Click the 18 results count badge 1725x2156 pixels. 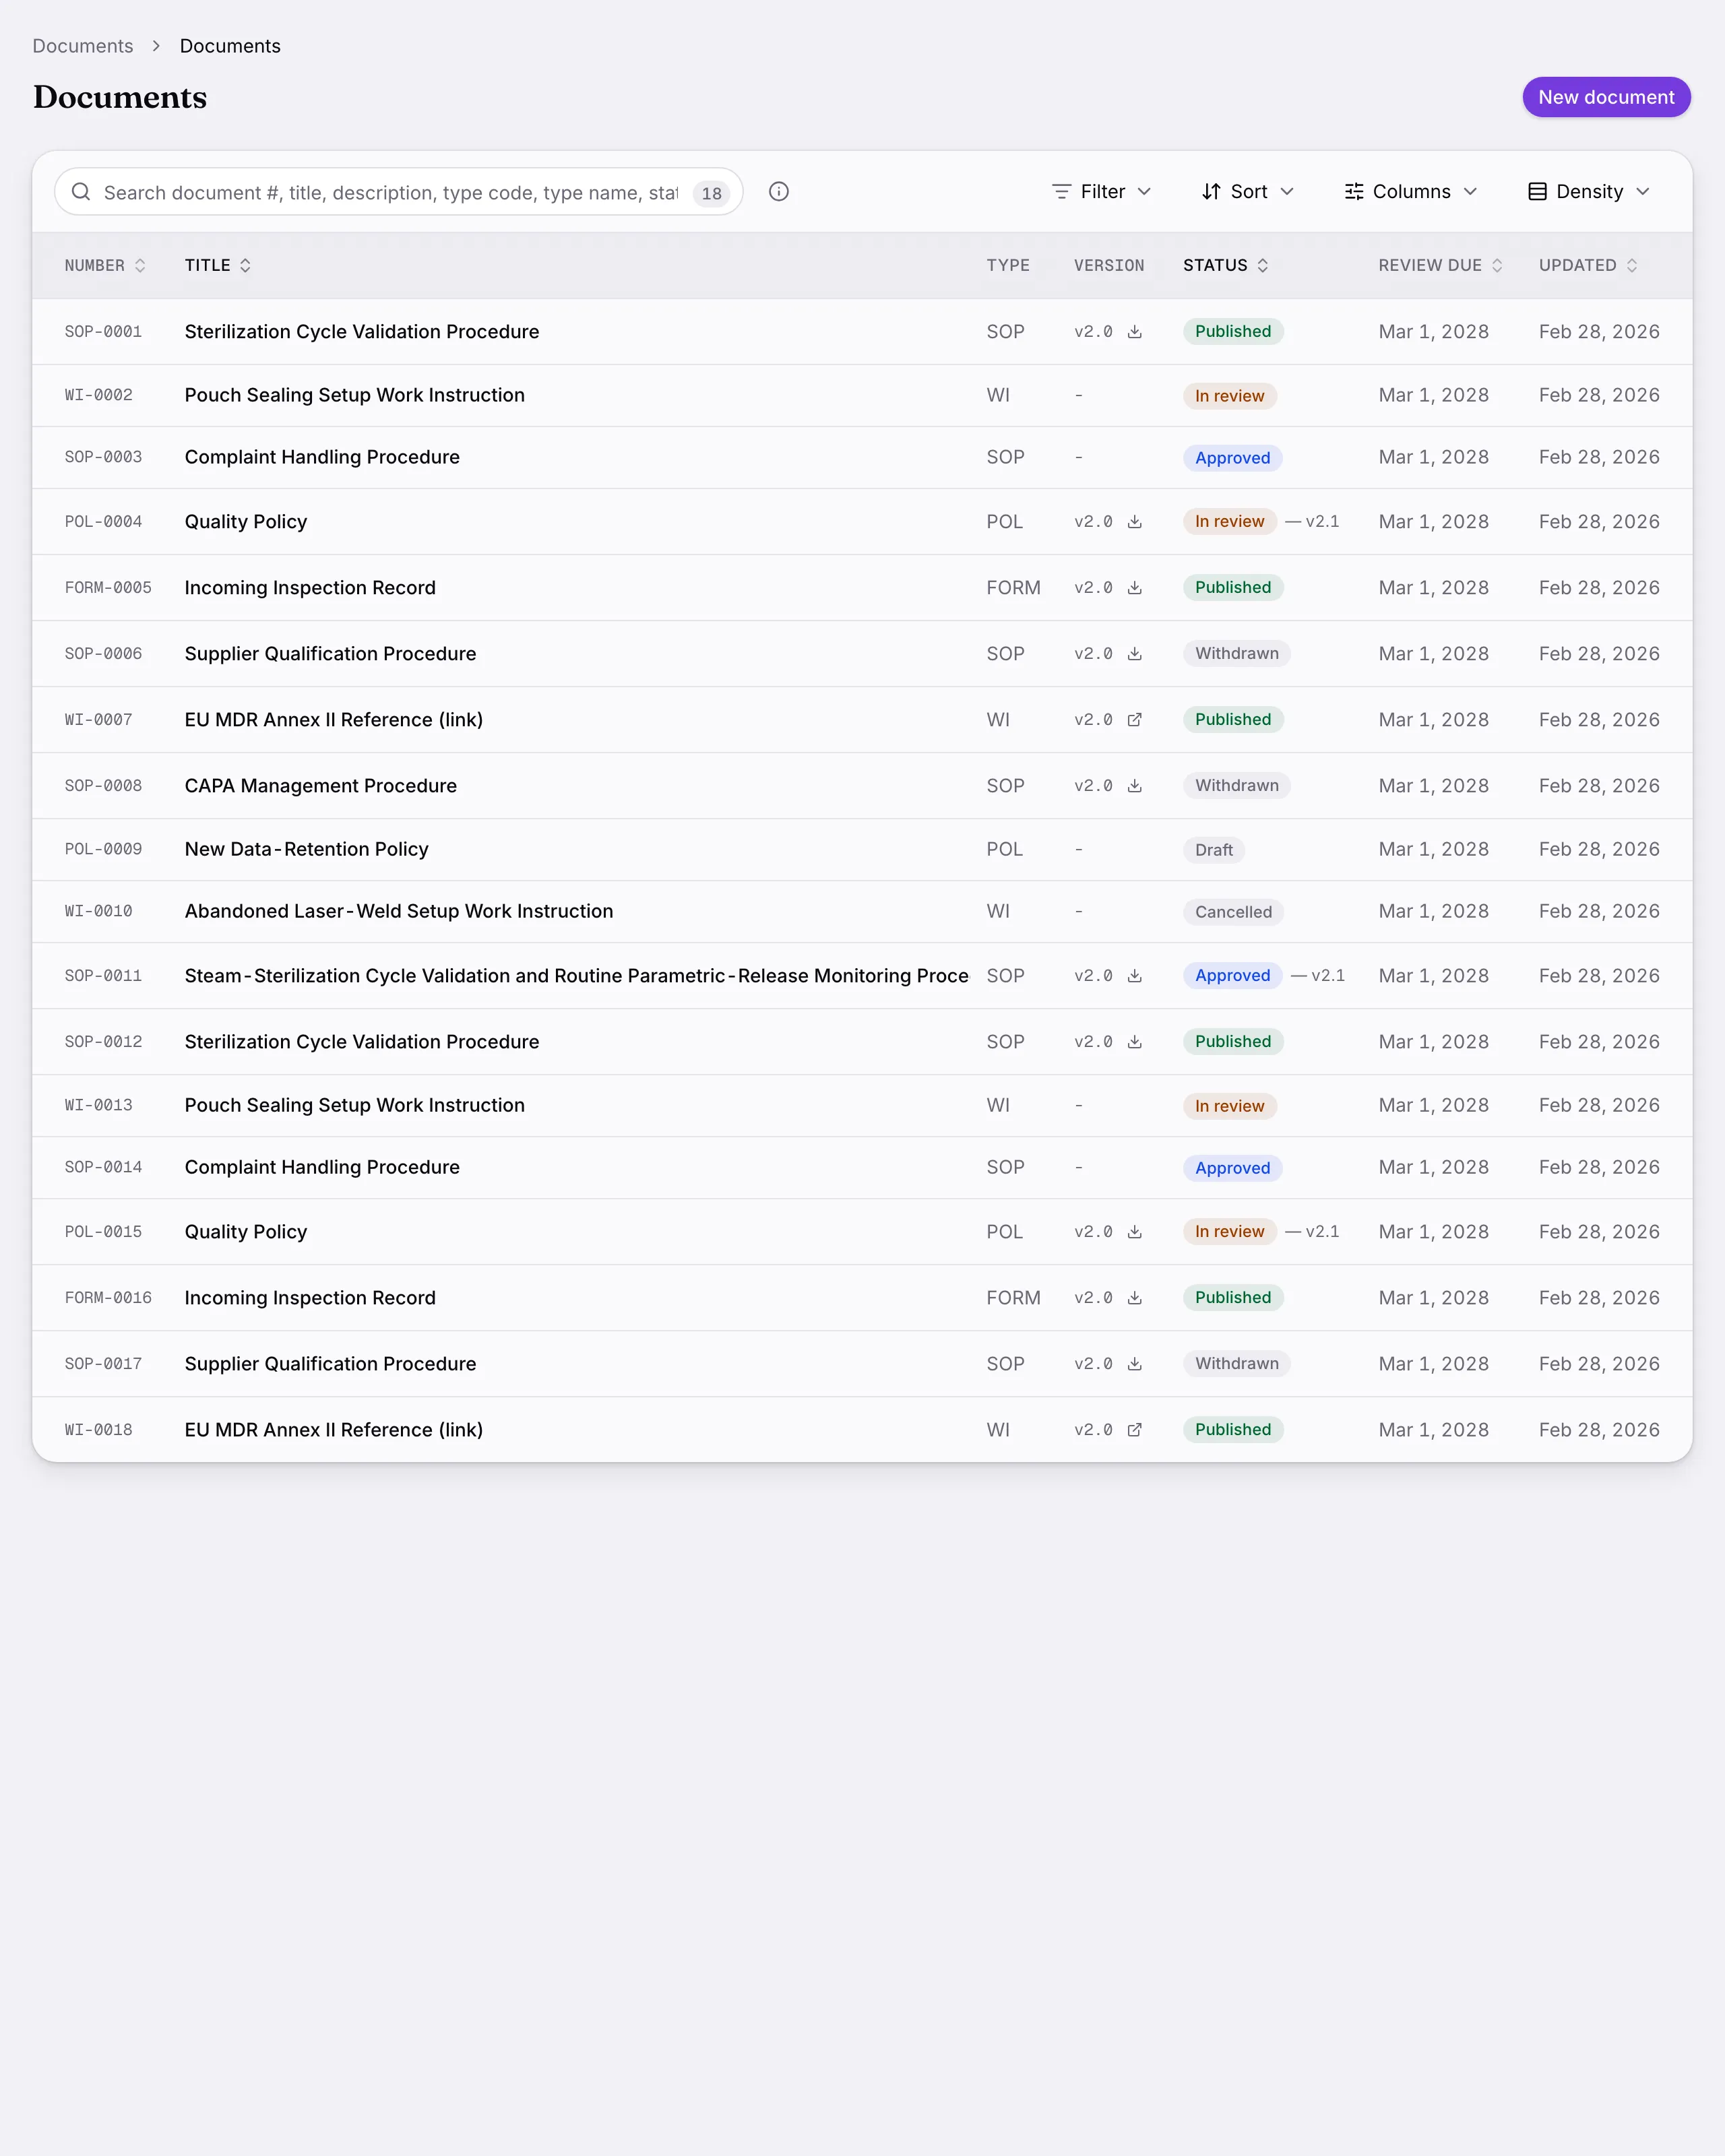[711, 193]
